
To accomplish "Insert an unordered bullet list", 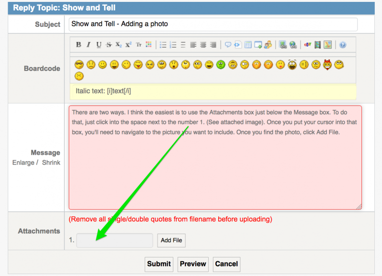I will pyautogui.click(x=163, y=45).
